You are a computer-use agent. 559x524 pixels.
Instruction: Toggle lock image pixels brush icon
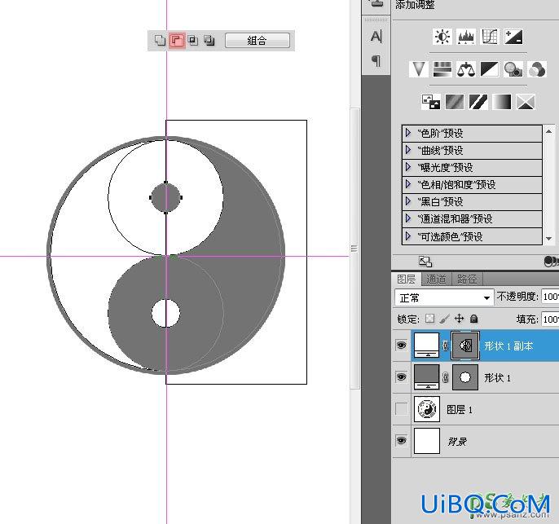[445, 319]
